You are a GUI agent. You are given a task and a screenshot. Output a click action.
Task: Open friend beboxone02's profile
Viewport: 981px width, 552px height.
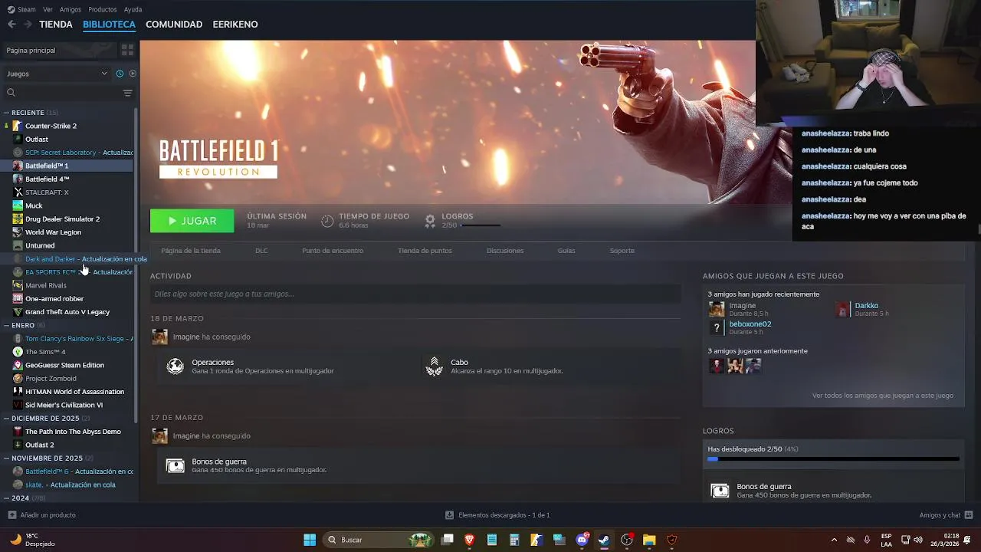coord(750,324)
